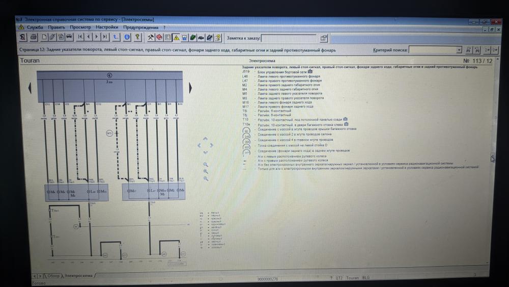
Task: Show next diagram with the right black triangle
Action: click(x=190, y=88)
